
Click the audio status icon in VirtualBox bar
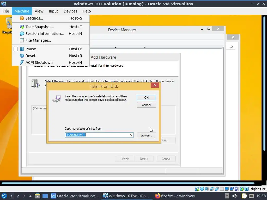click(x=207, y=189)
